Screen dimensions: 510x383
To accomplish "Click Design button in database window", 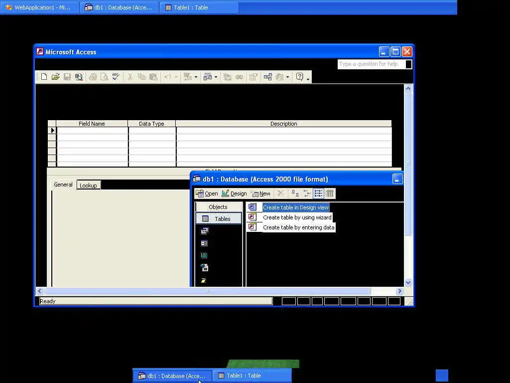I will click(x=234, y=193).
